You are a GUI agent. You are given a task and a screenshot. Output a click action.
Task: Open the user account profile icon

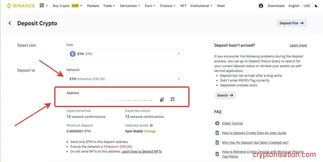(x=261, y=6)
